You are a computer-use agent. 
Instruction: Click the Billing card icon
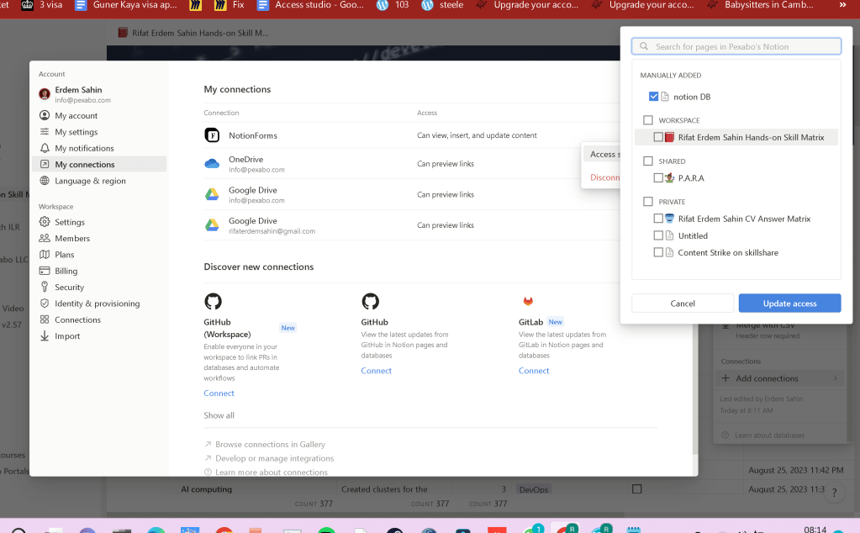tap(45, 271)
